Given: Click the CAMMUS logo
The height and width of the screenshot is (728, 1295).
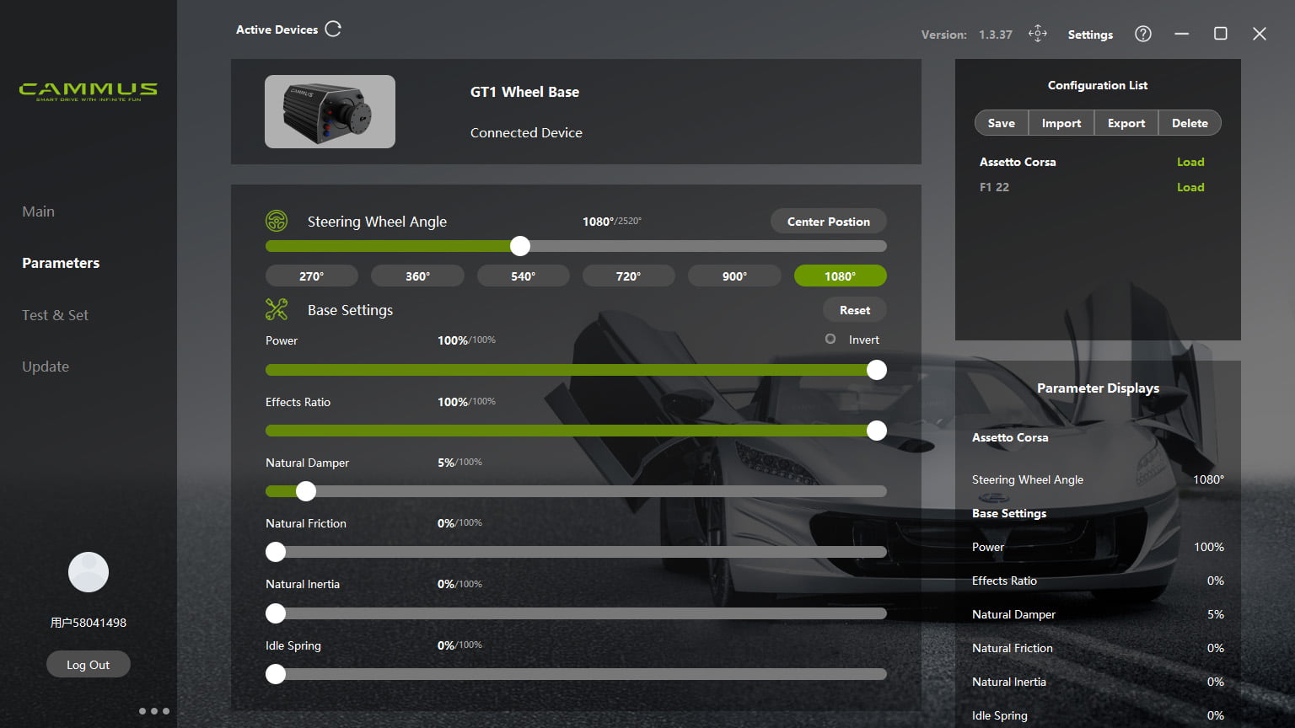Looking at the screenshot, I should (x=89, y=91).
